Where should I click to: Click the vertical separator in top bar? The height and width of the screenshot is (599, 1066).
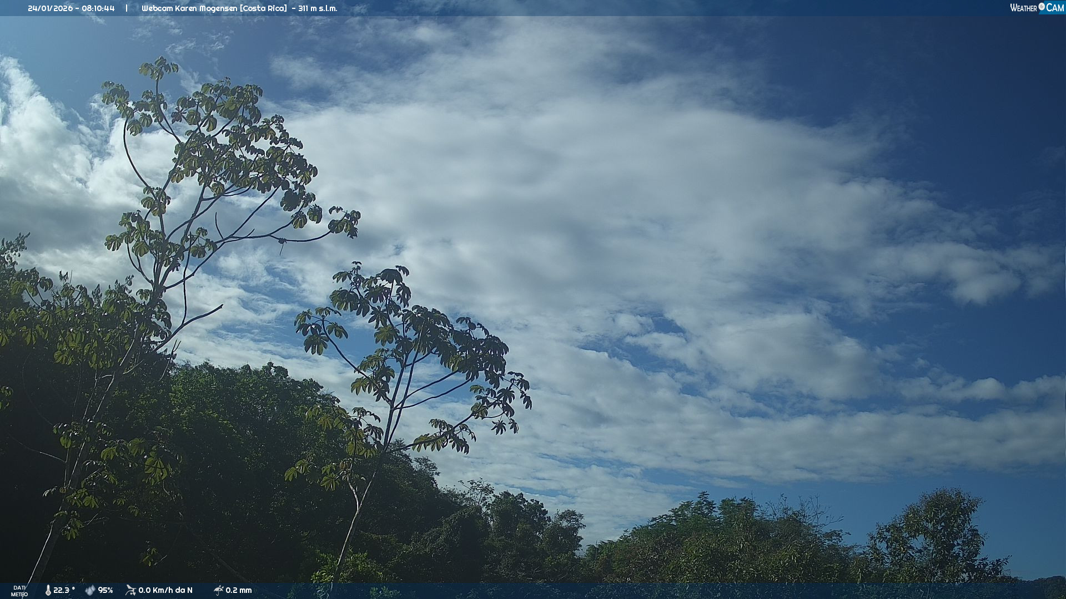click(127, 8)
